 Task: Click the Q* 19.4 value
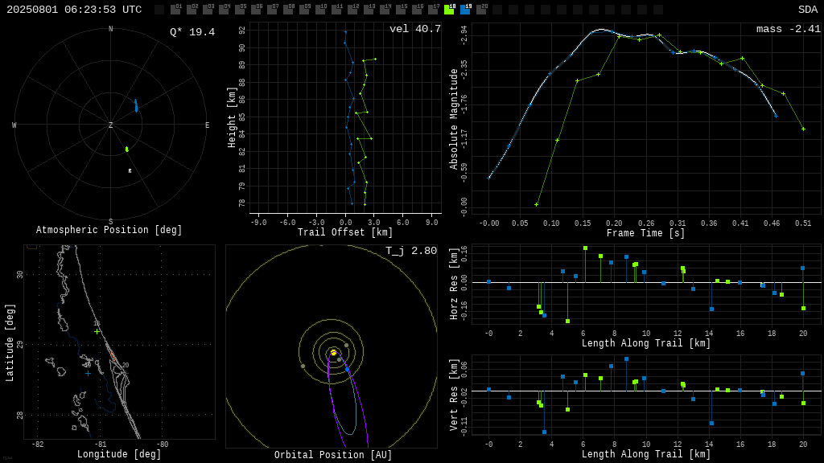click(192, 32)
